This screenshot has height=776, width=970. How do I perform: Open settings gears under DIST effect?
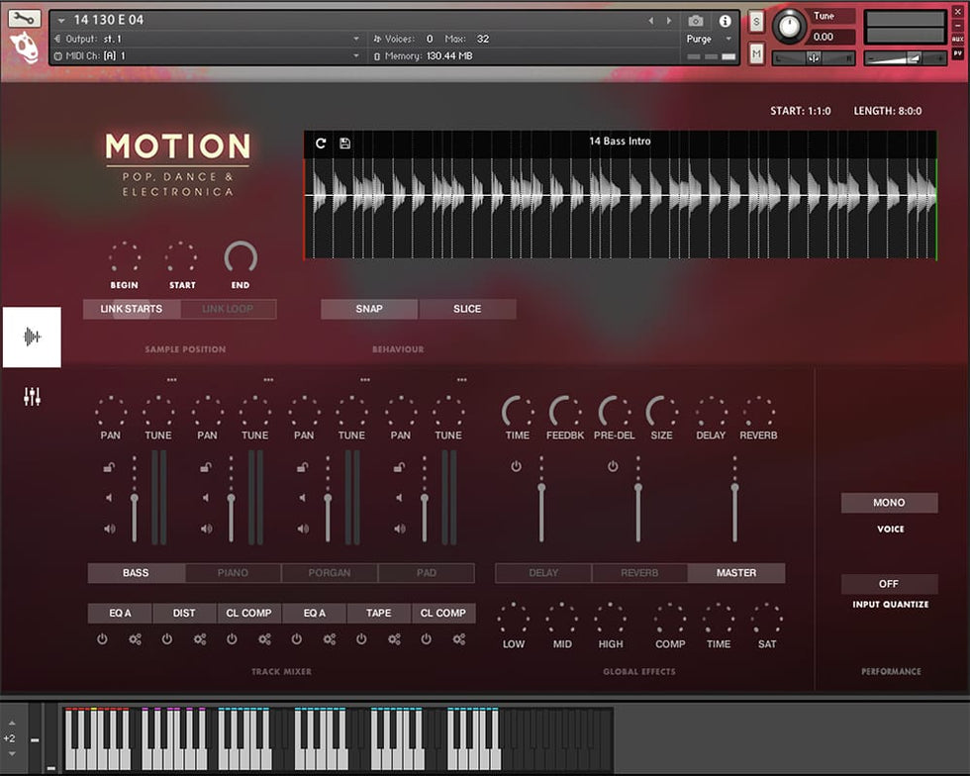click(200, 639)
